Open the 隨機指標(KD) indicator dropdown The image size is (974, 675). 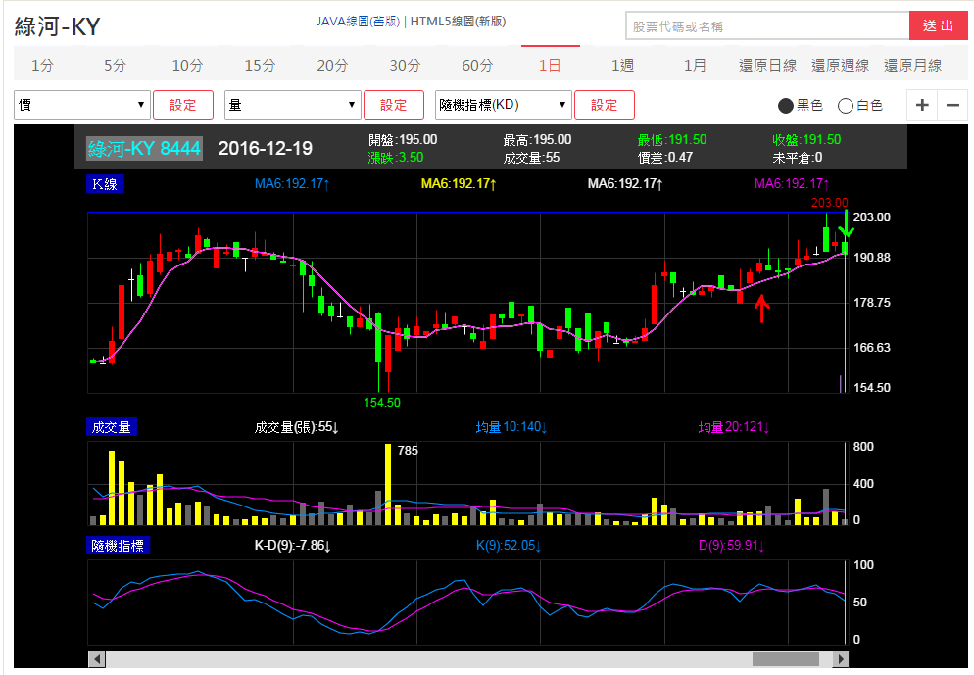(503, 105)
